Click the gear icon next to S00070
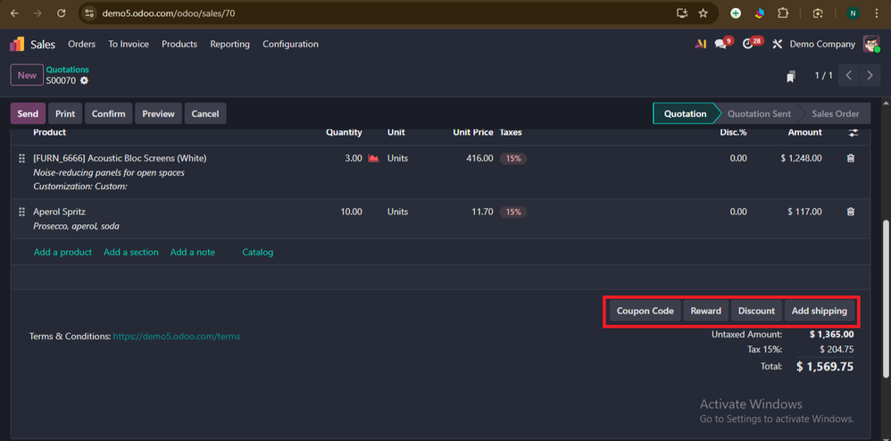The height and width of the screenshot is (441, 891). pyautogui.click(x=84, y=80)
